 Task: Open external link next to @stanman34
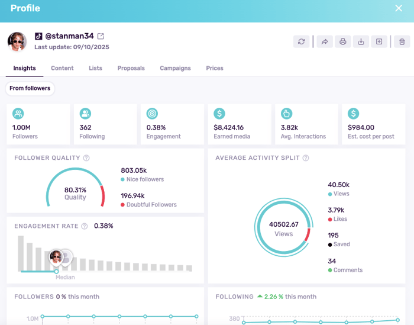[x=101, y=36]
